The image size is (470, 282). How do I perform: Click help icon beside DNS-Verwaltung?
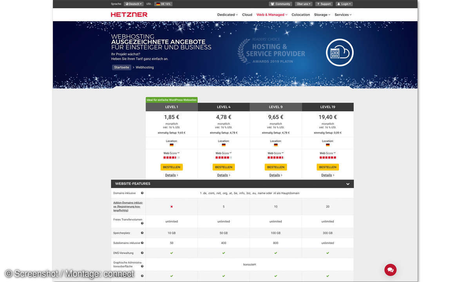click(142, 253)
